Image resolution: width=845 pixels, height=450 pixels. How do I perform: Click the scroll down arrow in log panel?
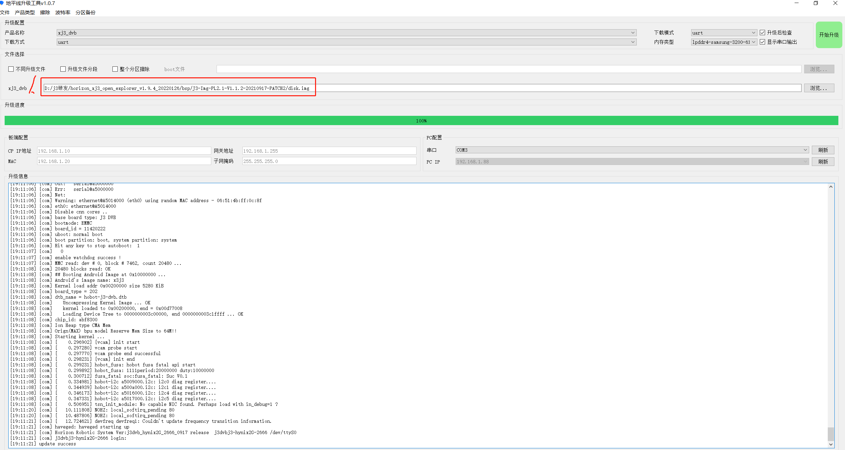pyautogui.click(x=831, y=444)
